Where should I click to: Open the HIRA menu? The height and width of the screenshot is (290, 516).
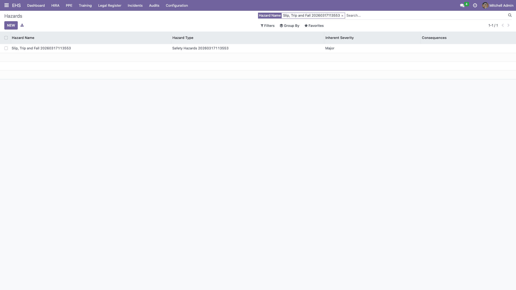click(55, 5)
